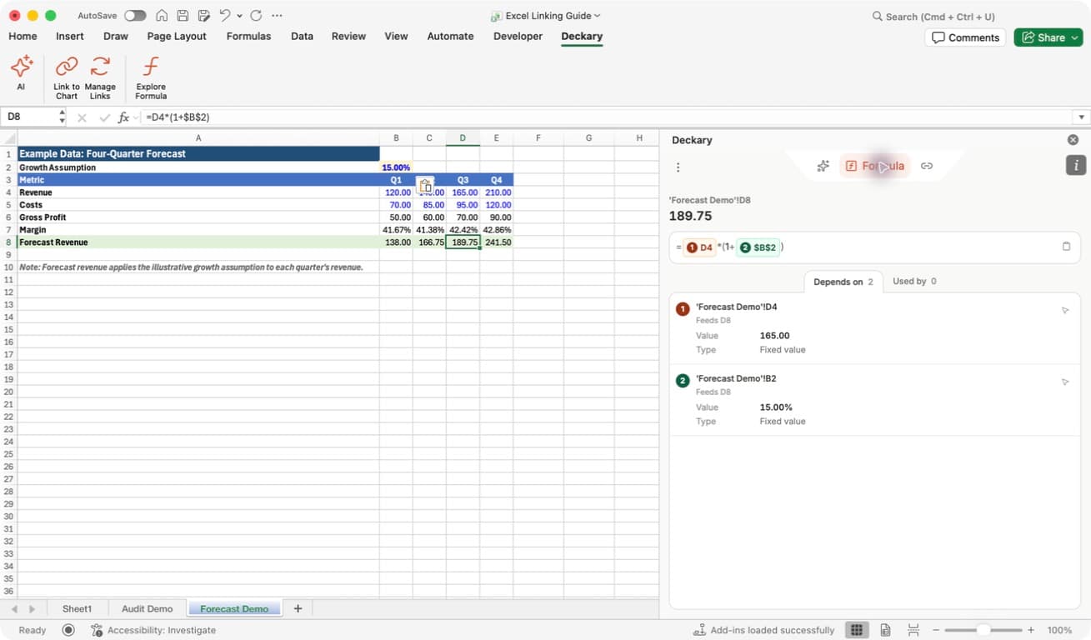Toggle the AutoSave switch
The height and width of the screenshot is (640, 1091).
135,16
